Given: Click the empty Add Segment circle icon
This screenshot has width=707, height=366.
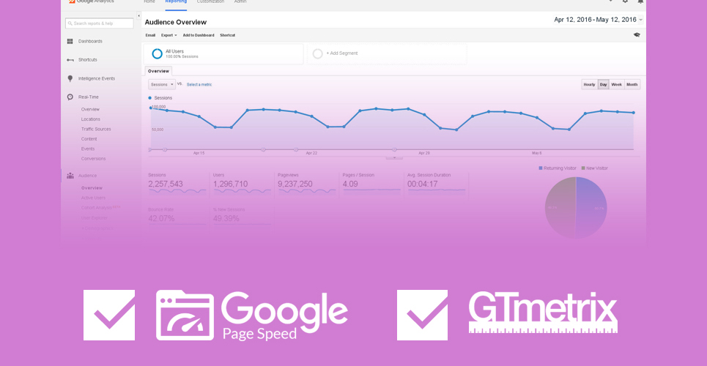Looking at the screenshot, I should point(317,53).
